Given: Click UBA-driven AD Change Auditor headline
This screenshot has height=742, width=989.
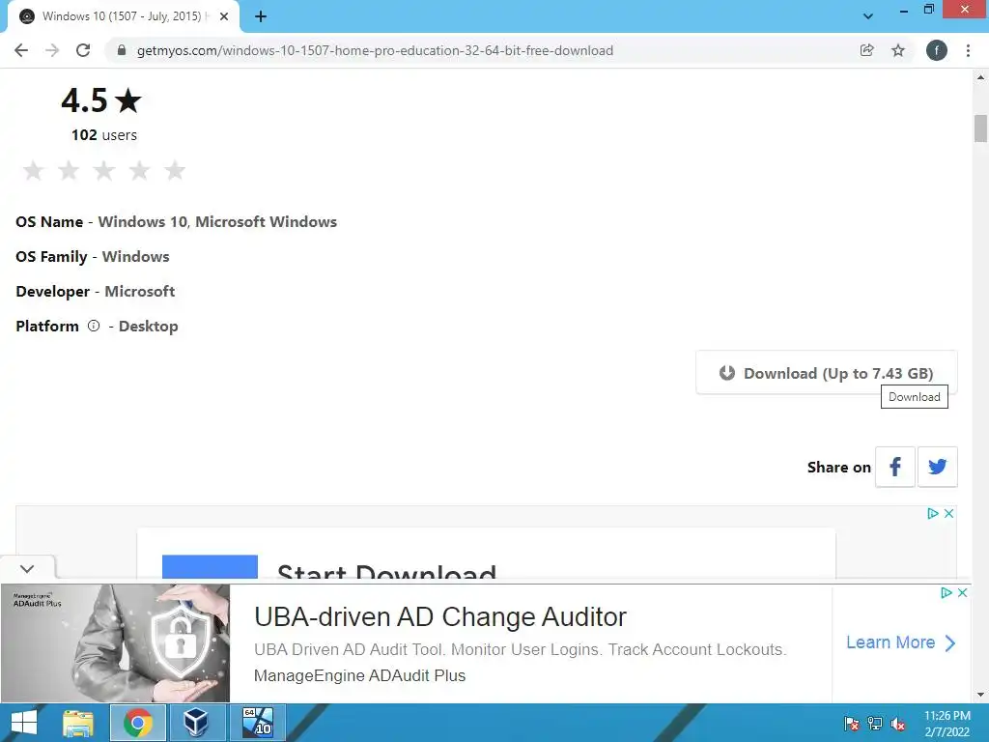Looking at the screenshot, I should (x=440, y=616).
